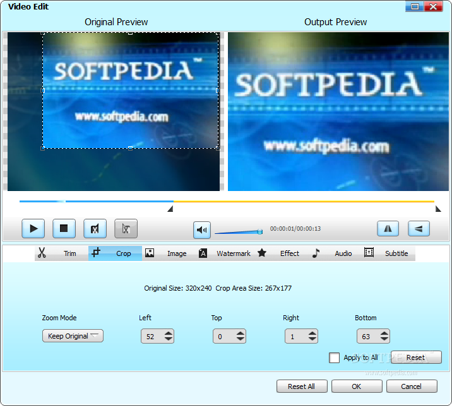The image size is (452, 406).
Task: Click the crop box bottom-right corner handle
Action: pos(218,148)
